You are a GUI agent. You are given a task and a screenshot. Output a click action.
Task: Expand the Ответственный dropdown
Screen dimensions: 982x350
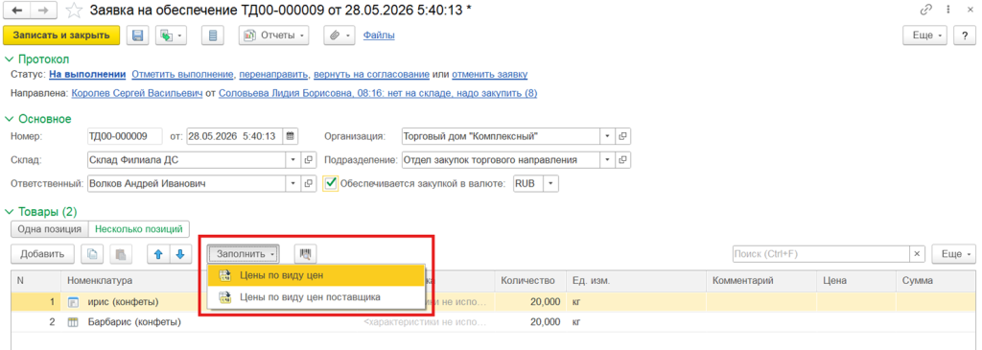pyautogui.click(x=293, y=183)
